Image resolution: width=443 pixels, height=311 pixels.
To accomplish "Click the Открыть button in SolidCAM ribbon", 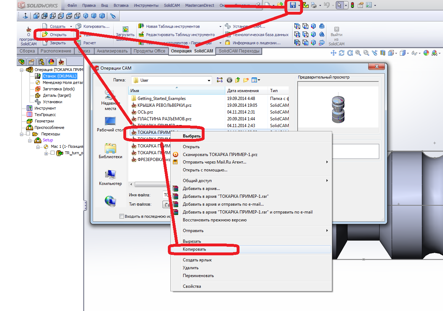I will coord(54,35).
